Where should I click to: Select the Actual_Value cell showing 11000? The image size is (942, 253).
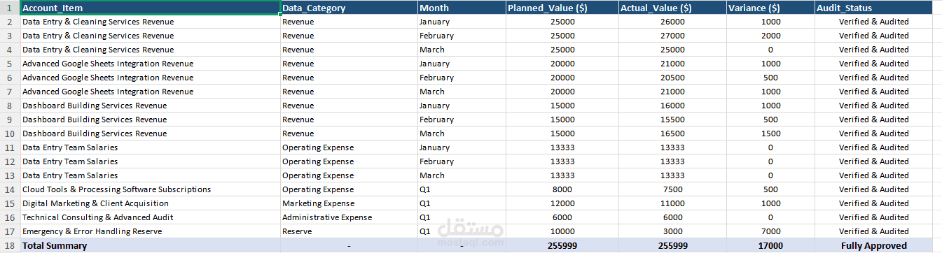click(x=672, y=203)
